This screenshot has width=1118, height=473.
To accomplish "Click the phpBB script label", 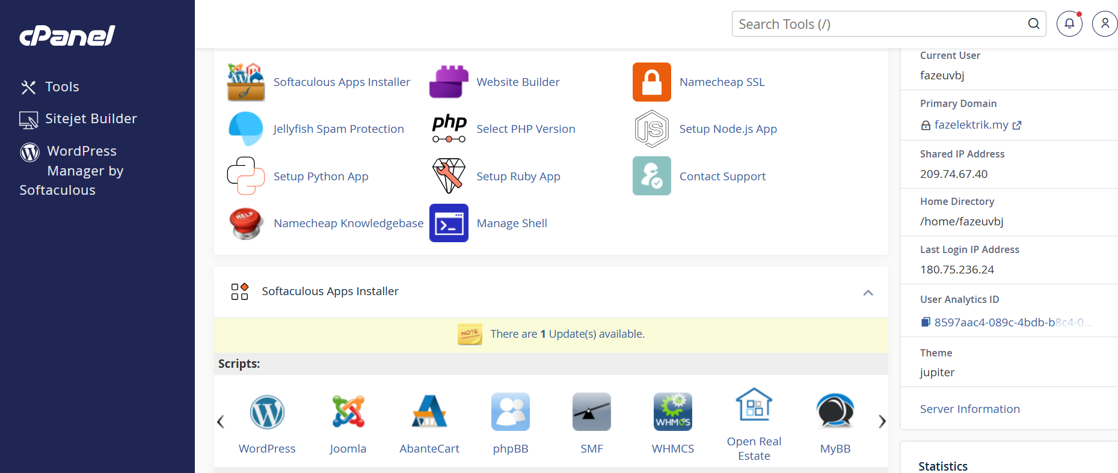I will 511,449.
